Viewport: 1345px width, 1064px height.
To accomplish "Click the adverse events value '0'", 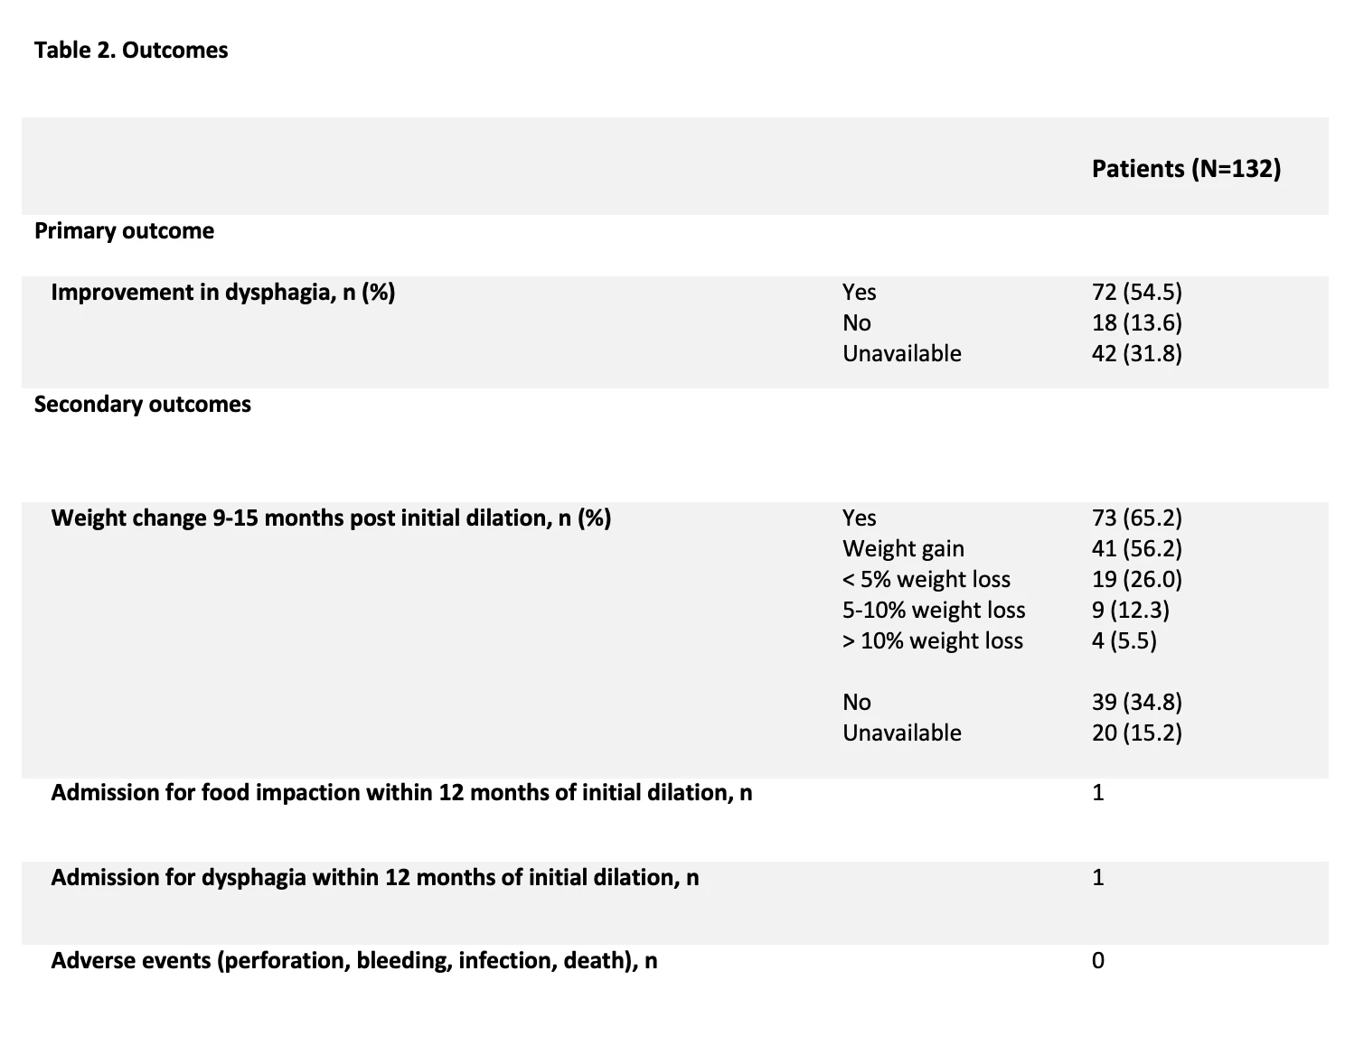I will point(1097,961).
